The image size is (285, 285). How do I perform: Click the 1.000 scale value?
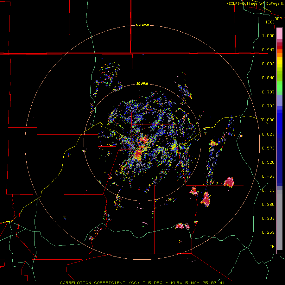tap(268, 35)
